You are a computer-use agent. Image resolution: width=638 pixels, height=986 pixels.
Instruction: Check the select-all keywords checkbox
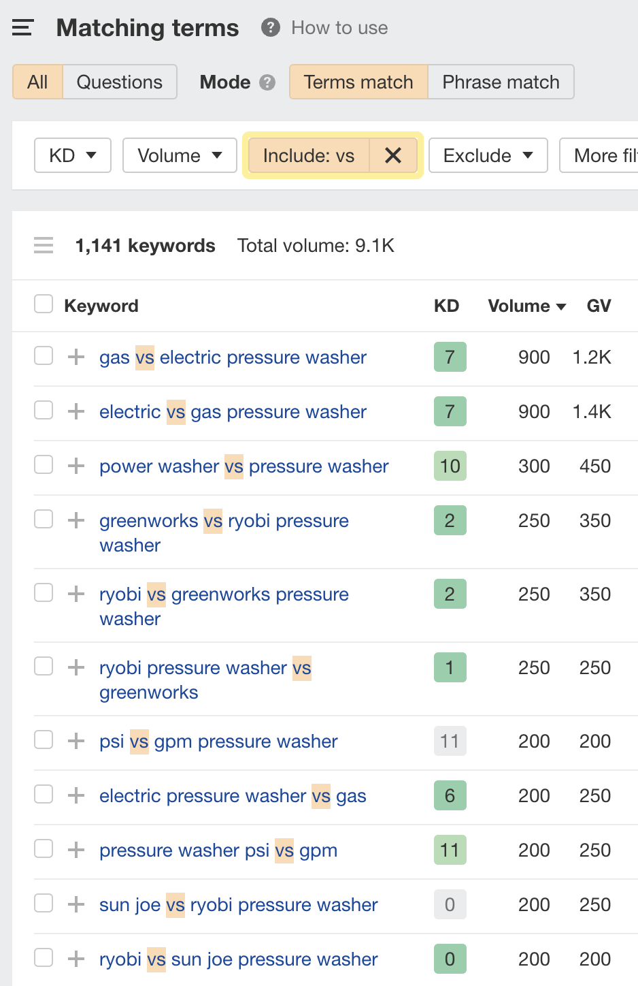[43, 304]
